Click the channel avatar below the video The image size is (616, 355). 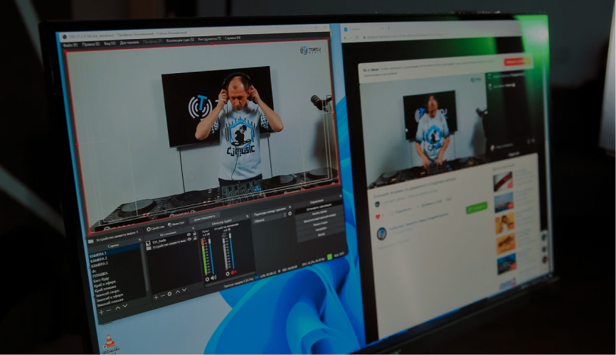[381, 234]
